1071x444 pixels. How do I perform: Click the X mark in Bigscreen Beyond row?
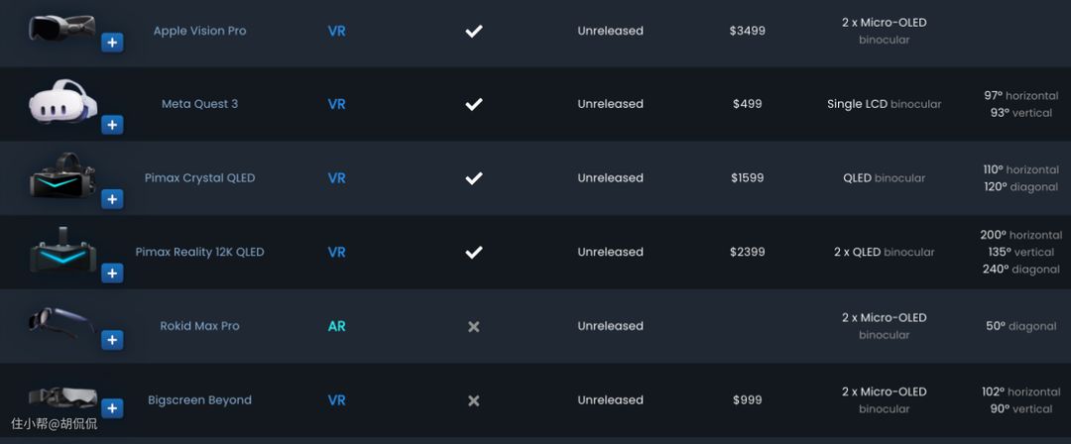(x=474, y=400)
